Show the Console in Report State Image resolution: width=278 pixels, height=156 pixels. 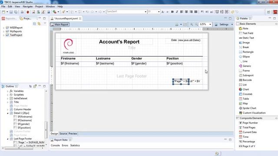coord(55,146)
